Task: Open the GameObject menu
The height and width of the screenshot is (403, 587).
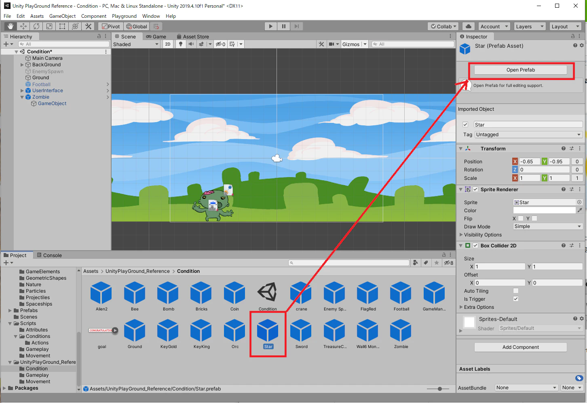Action: click(x=62, y=16)
